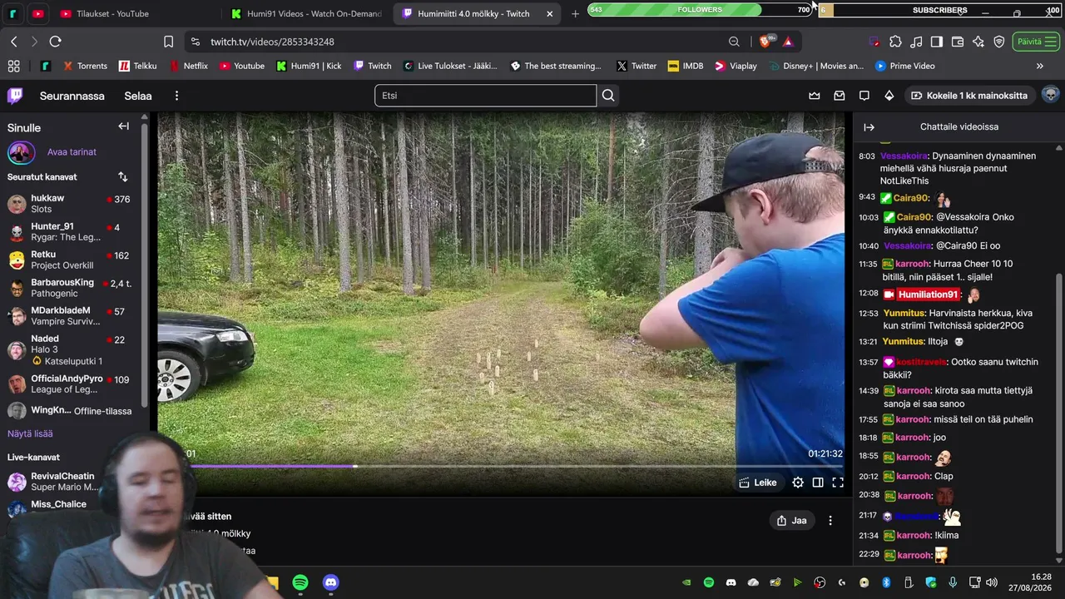
Task: Open the Bluetooth tray icon
Action: [887, 582]
